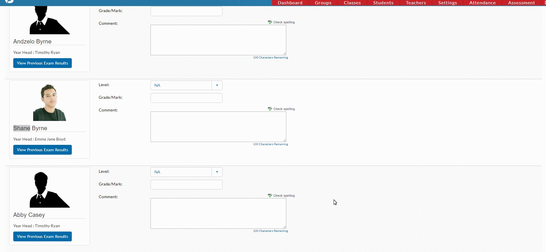View Previous Exam Results for Shane Byrne
The image size is (546, 252).
(42, 150)
